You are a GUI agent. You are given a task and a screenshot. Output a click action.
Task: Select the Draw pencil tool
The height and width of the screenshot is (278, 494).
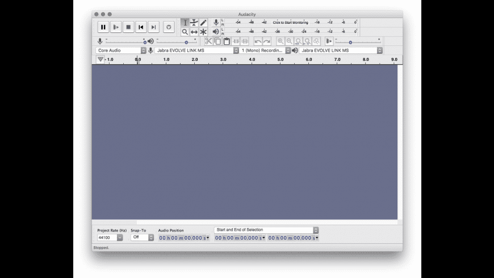[x=203, y=23]
